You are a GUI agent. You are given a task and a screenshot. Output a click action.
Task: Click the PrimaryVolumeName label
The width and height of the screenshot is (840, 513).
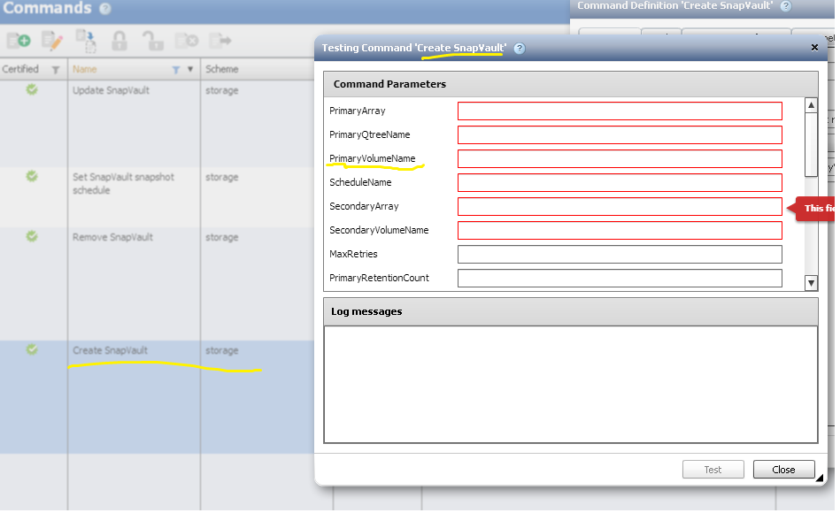pyautogui.click(x=373, y=158)
